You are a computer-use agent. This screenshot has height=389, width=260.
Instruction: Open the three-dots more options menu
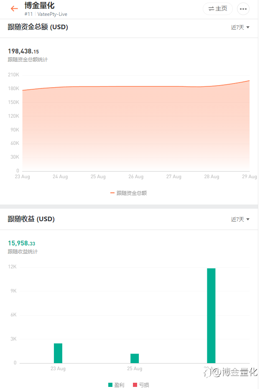coord(243,9)
